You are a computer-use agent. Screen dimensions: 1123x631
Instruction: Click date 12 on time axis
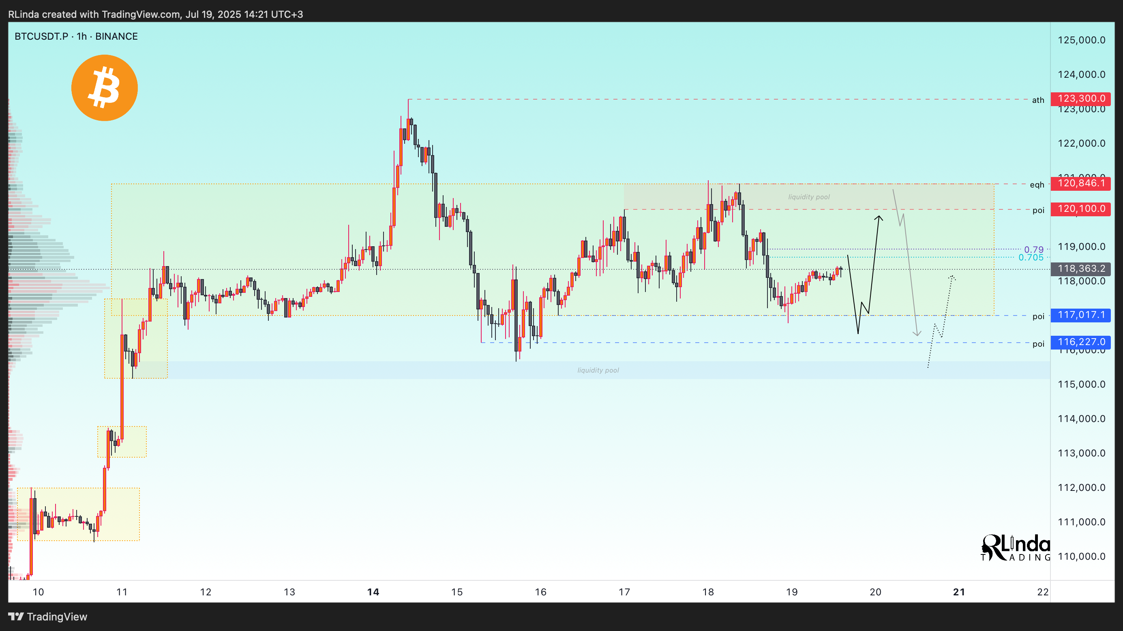pos(205,592)
